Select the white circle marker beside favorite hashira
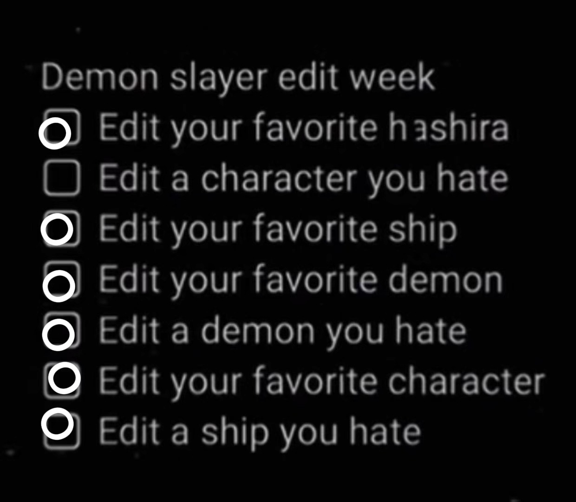Viewport: 576px width, 502px height. 55,133
